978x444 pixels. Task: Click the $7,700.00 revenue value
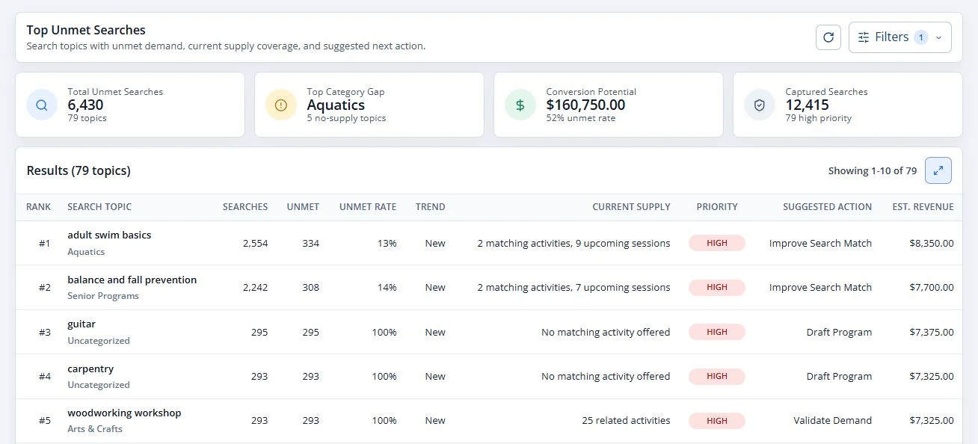click(932, 287)
